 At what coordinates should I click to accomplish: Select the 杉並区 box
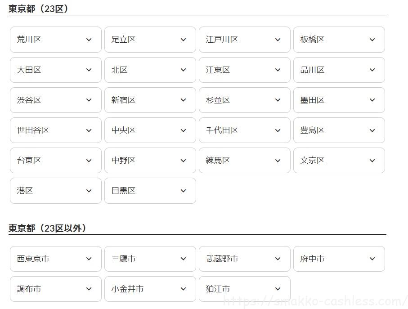tap(245, 100)
